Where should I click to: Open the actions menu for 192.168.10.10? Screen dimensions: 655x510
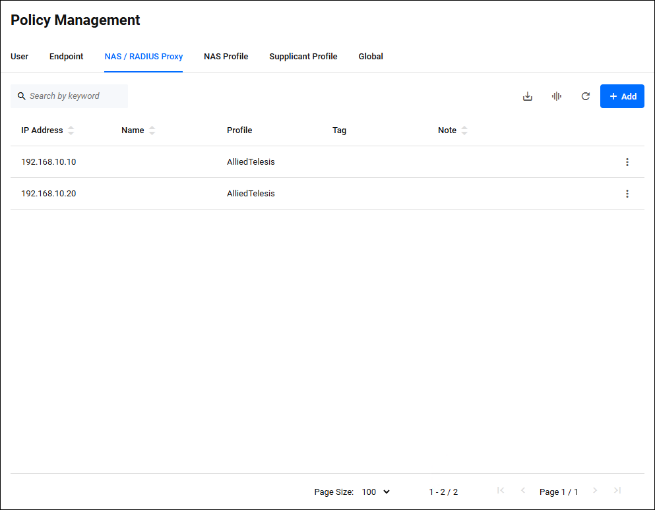pos(627,162)
